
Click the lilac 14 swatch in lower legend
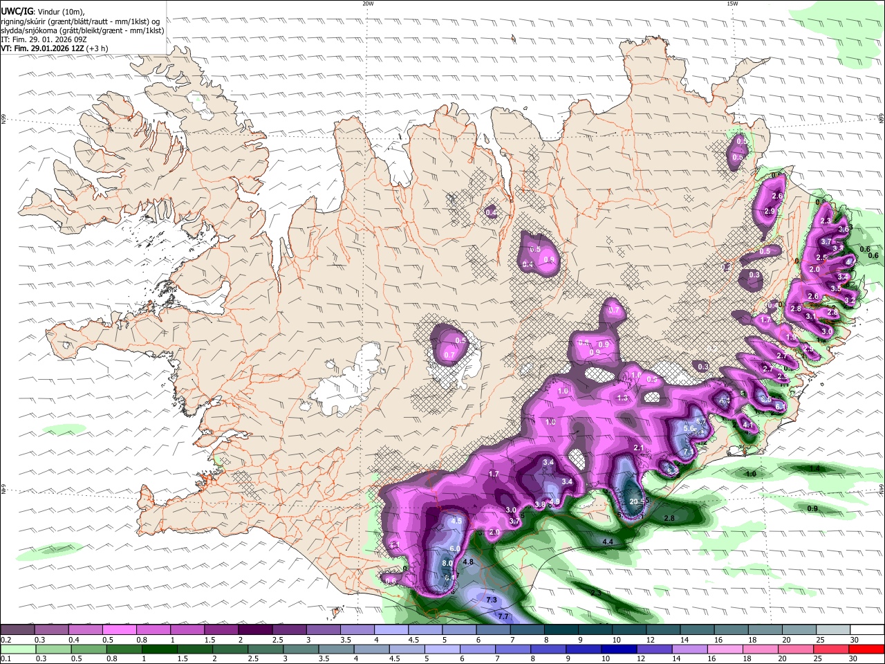(x=690, y=649)
